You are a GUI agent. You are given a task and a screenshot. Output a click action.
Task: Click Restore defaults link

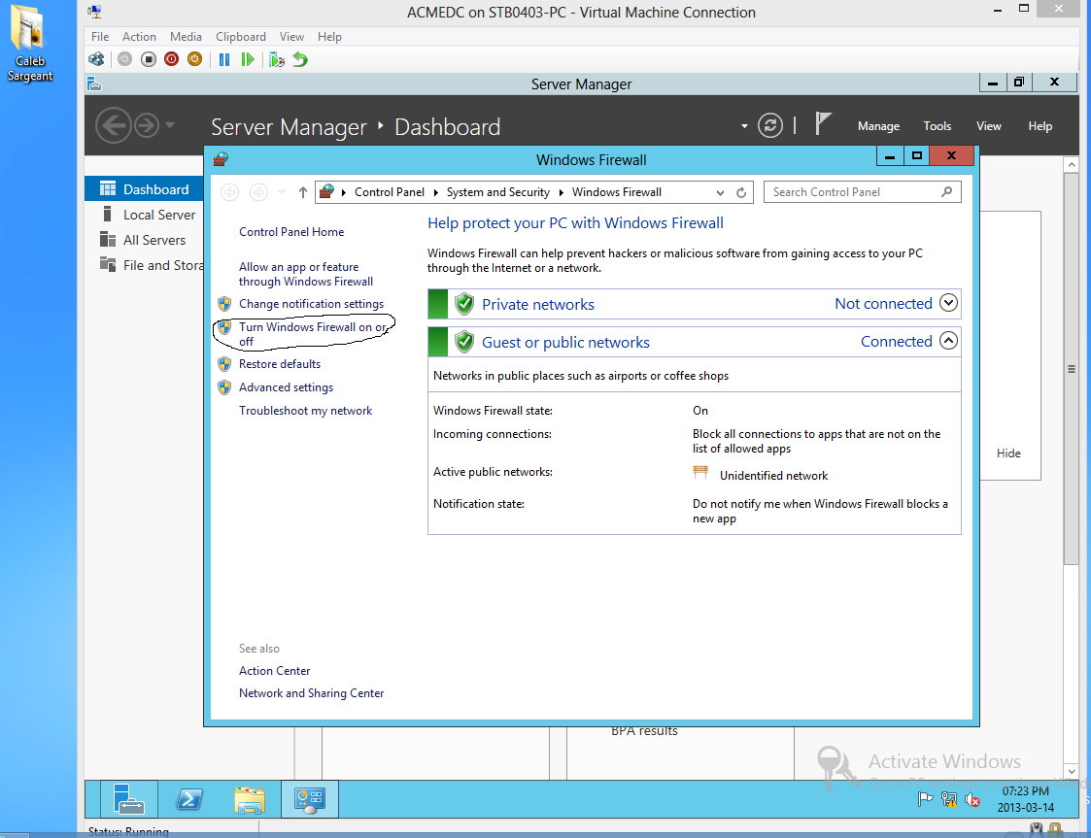[x=280, y=364]
